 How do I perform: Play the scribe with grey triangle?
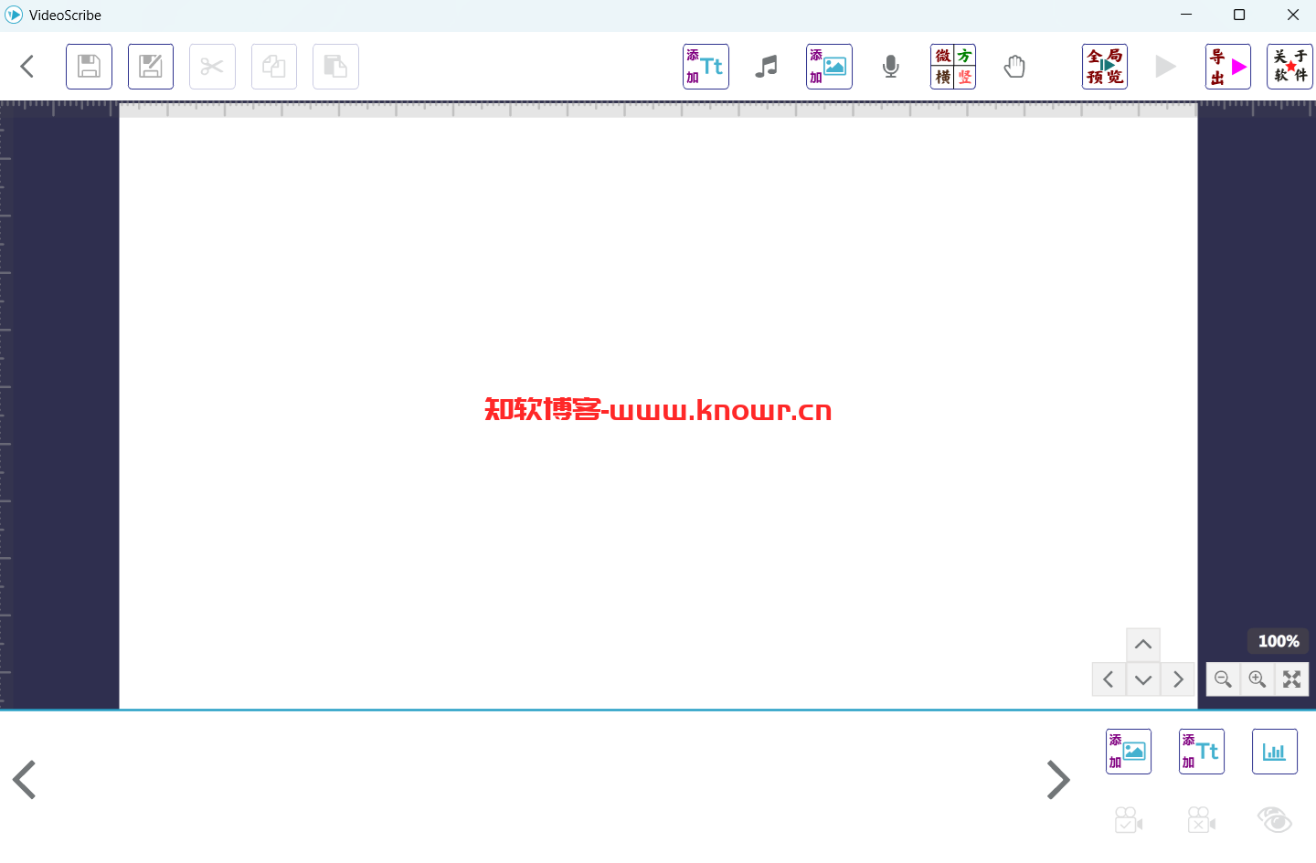pyautogui.click(x=1165, y=67)
